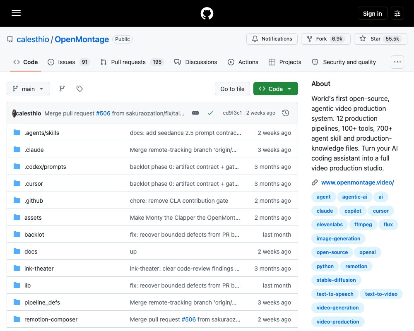Select the agentic-ai topic tag

pyautogui.click(x=354, y=197)
